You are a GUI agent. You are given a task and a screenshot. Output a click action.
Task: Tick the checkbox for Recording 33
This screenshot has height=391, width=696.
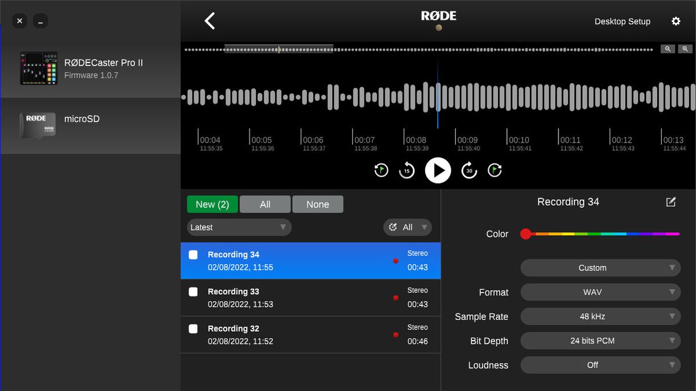coord(193,291)
